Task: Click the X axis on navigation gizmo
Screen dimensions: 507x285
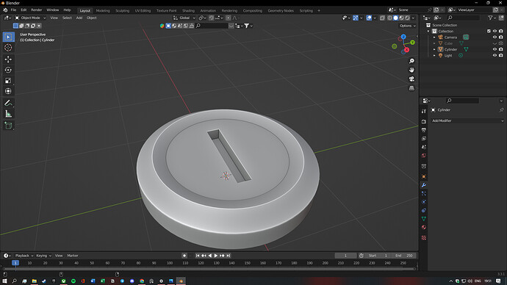Action: tap(407, 50)
